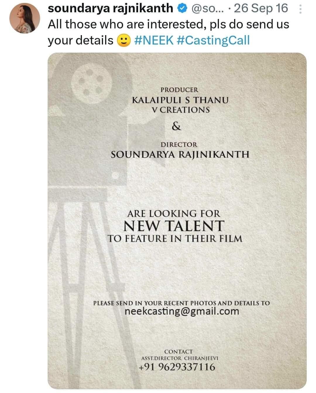The width and height of the screenshot is (316, 393).
Task: Click the film reel on the camera graphic
Action: [x=91, y=83]
